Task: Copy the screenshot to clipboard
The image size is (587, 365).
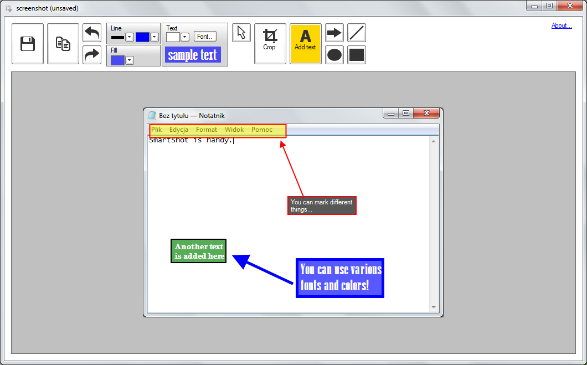Action: click(x=63, y=44)
